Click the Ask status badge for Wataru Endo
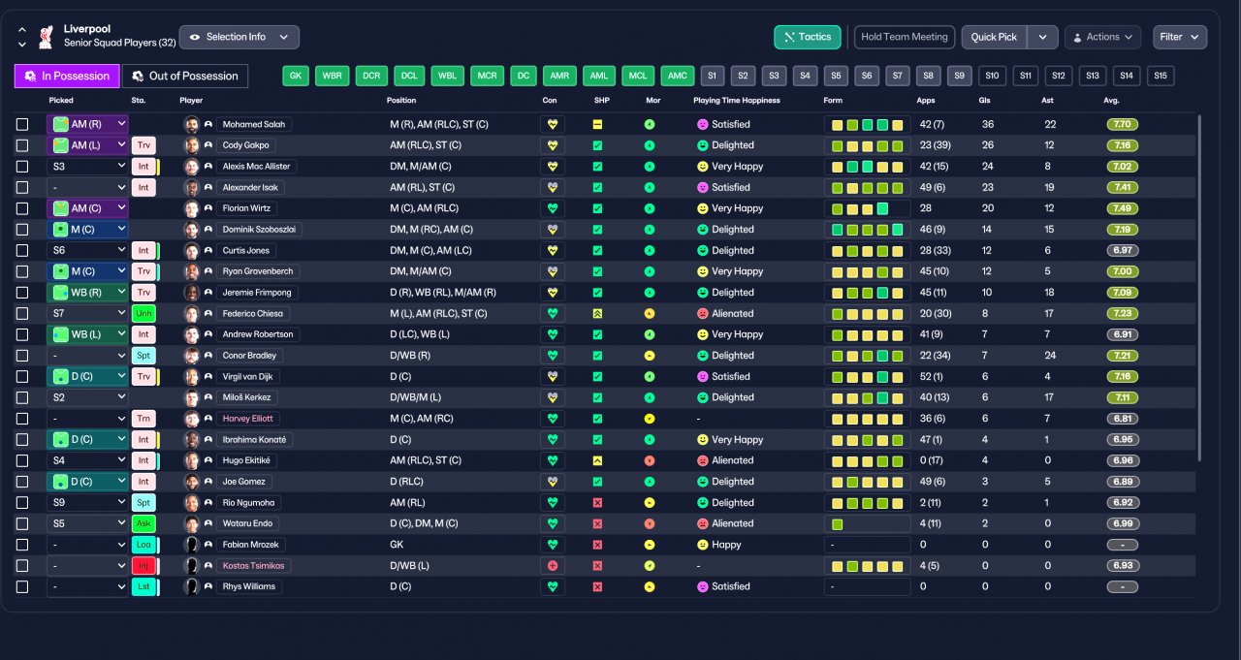The height and width of the screenshot is (660, 1241). [x=143, y=523]
